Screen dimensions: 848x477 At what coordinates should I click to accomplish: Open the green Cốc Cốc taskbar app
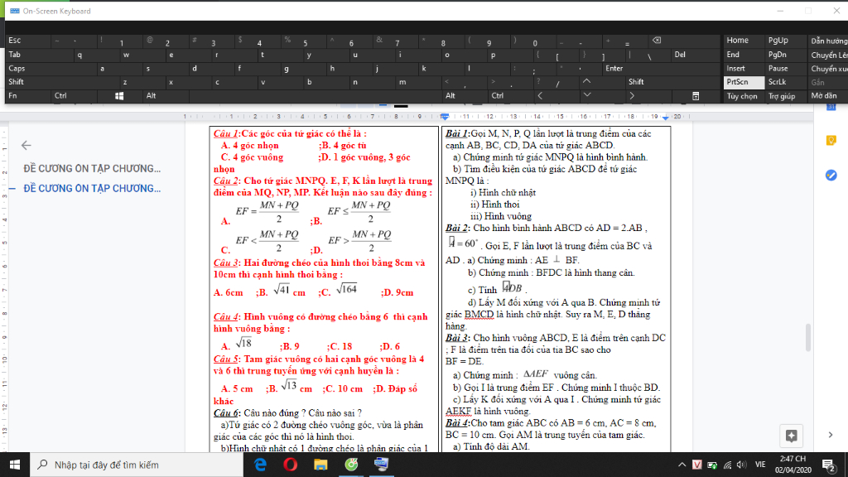tap(351, 465)
